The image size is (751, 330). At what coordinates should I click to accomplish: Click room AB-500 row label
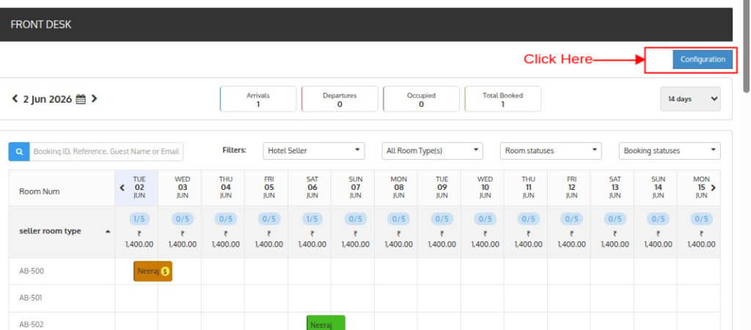pos(32,271)
